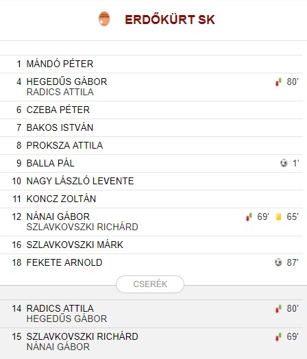
Task: Open the ERDŐKÜRT SK team title
Action: click(170, 19)
